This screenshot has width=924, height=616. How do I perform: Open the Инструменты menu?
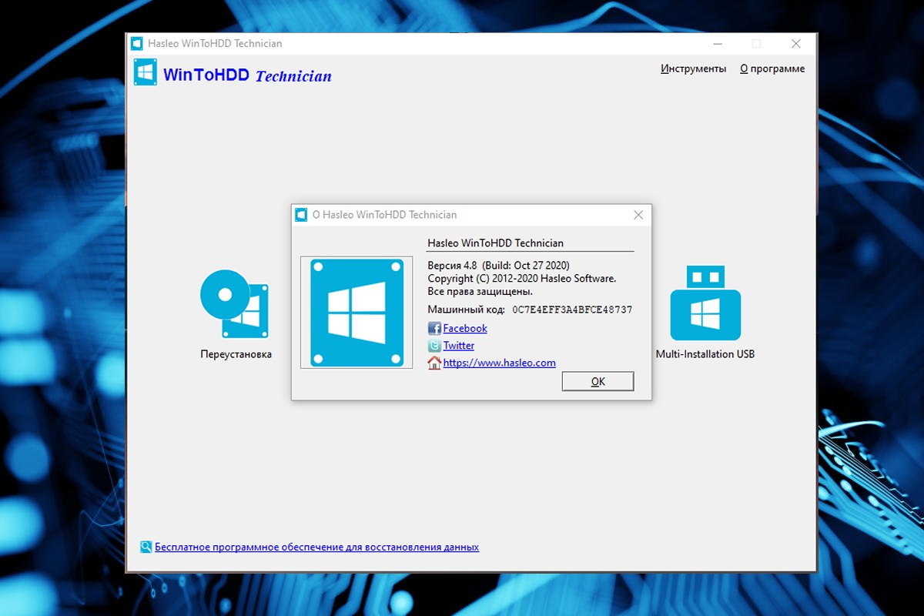click(693, 69)
